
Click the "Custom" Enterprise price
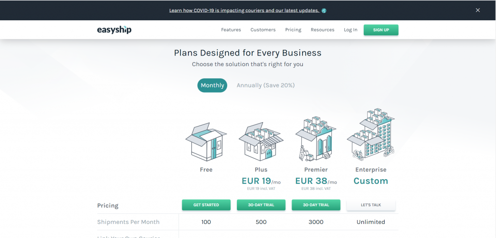tap(371, 181)
